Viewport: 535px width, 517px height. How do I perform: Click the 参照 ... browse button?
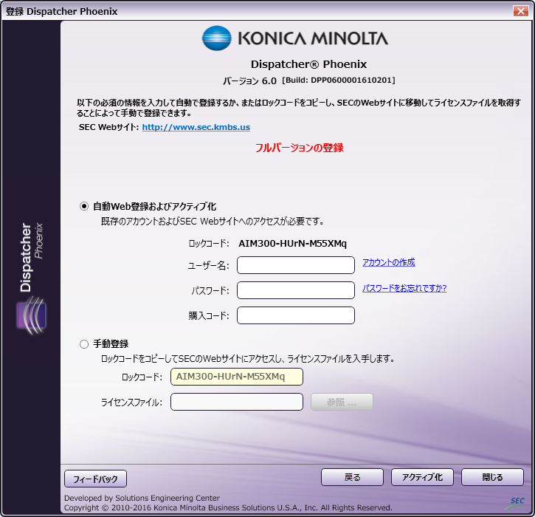(x=342, y=402)
